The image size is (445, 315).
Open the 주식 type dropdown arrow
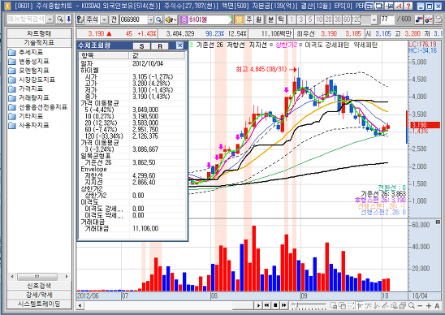pyautogui.click(x=105, y=19)
